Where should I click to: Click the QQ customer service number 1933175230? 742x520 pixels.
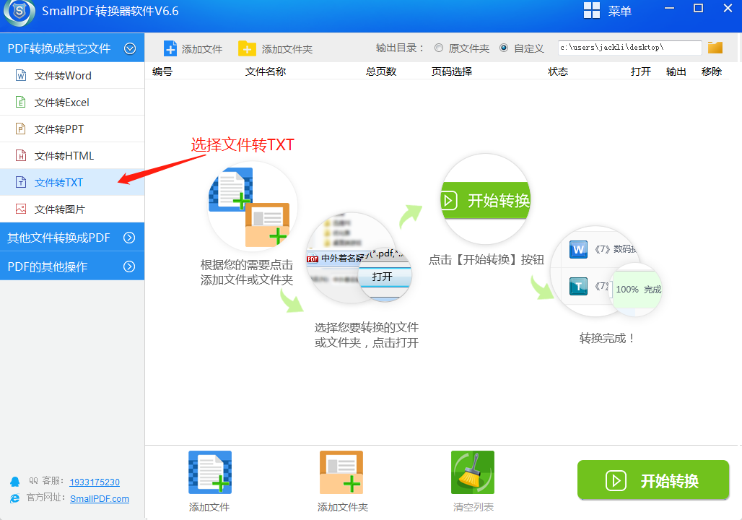[95, 482]
